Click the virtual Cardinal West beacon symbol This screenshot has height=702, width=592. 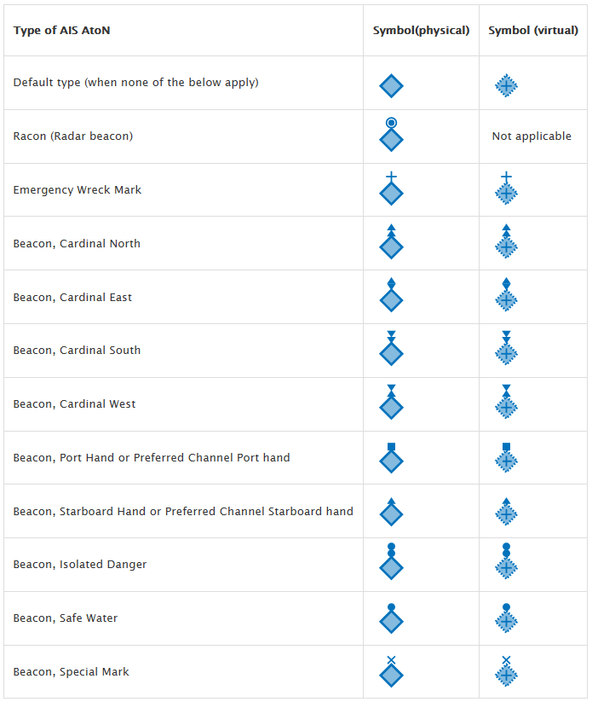point(506,402)
